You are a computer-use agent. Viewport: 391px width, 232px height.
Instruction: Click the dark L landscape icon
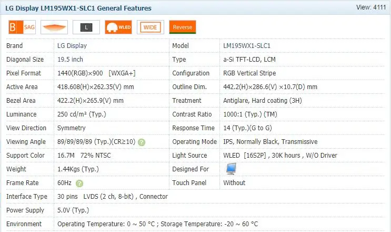coord(86,27)
